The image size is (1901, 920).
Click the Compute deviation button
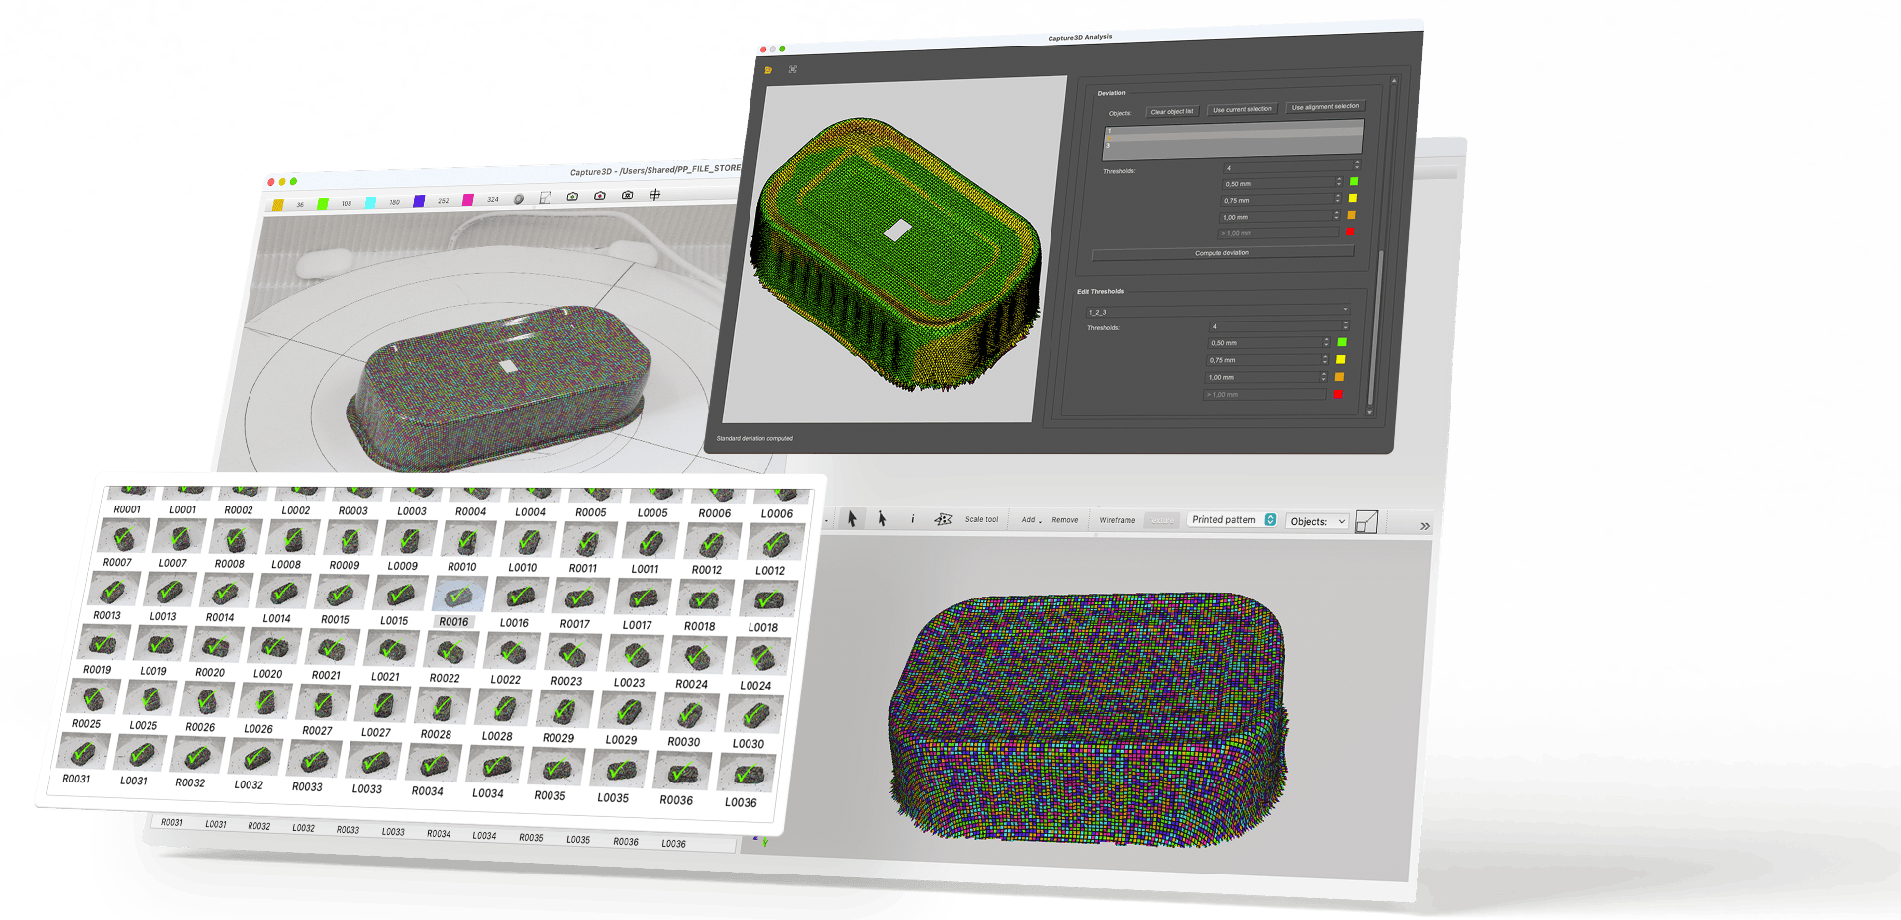1222,253
